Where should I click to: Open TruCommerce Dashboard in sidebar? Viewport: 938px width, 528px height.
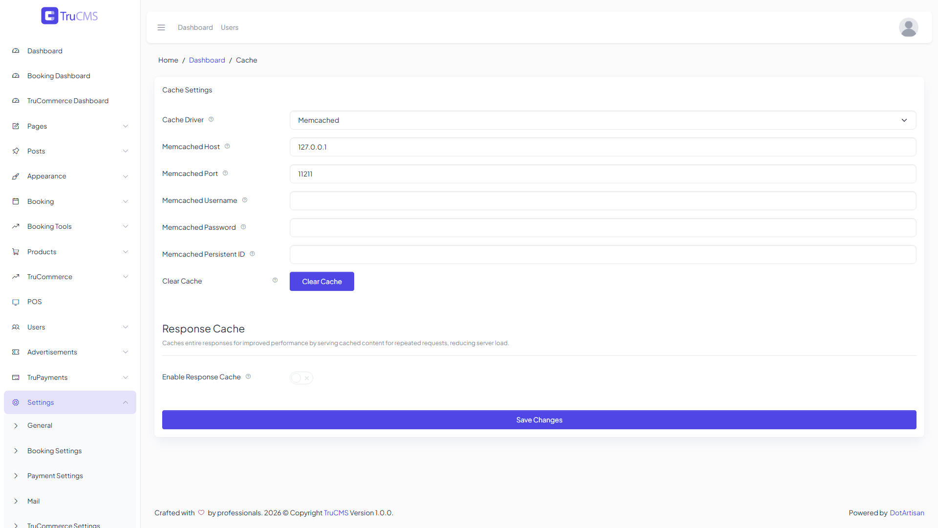point(70,101)
